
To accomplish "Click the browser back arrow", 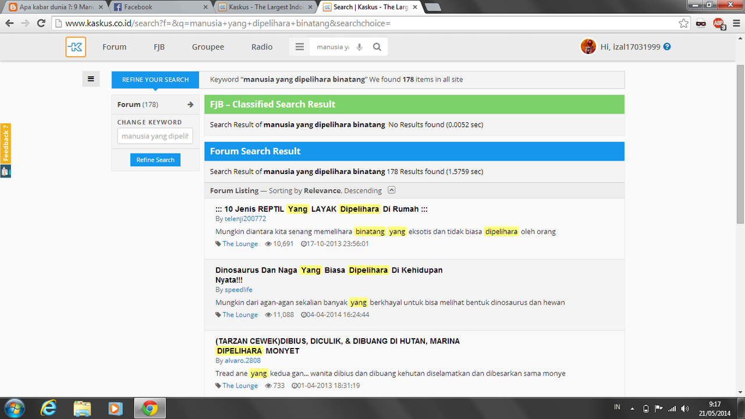I will (x=9, y=23).
